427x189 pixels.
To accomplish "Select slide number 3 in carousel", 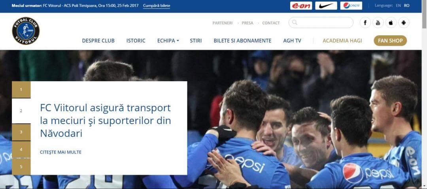I will [x=21, y=132].
